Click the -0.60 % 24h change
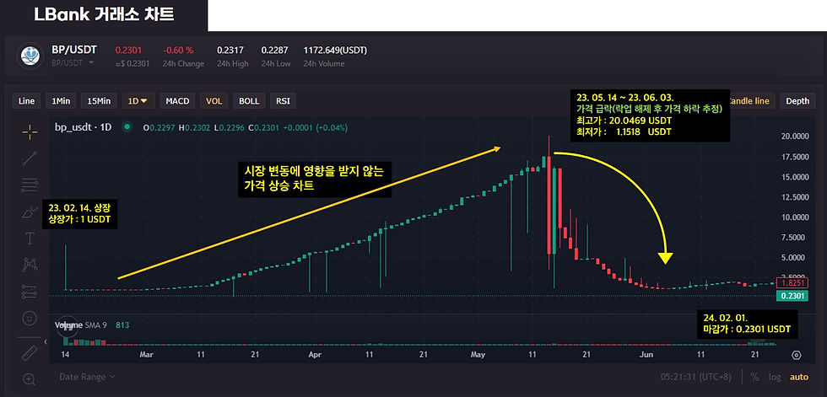827x397 pixels. [178, 51]
